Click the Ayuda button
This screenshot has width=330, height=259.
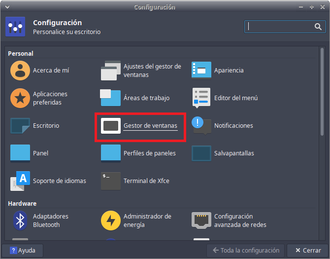click(x=23, y=251)
